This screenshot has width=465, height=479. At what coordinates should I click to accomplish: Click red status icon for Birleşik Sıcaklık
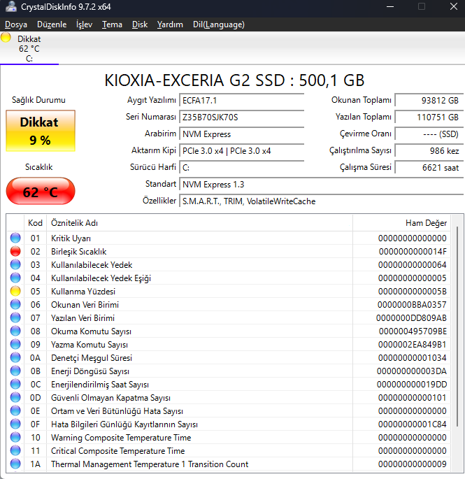[15, 252]
